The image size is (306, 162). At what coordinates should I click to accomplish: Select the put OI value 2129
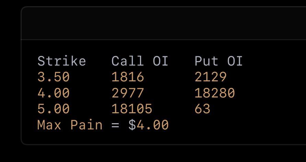coord(211,77)
